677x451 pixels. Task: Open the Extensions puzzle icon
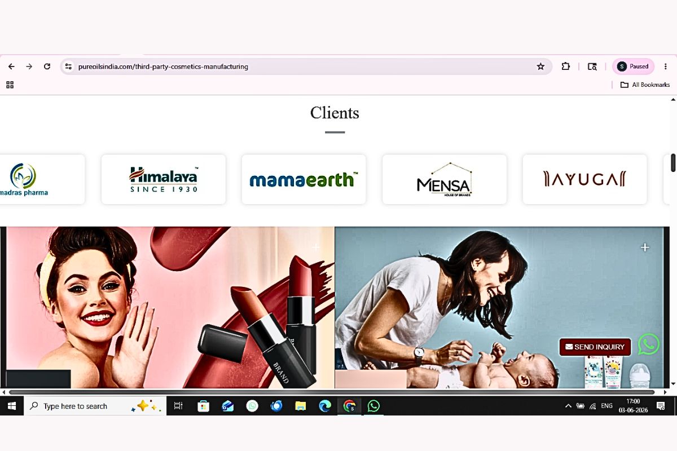coord(565,67)
